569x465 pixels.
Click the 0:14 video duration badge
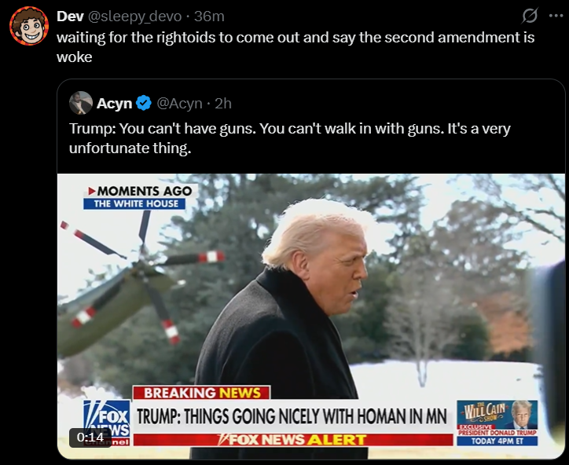pos(90,438)
